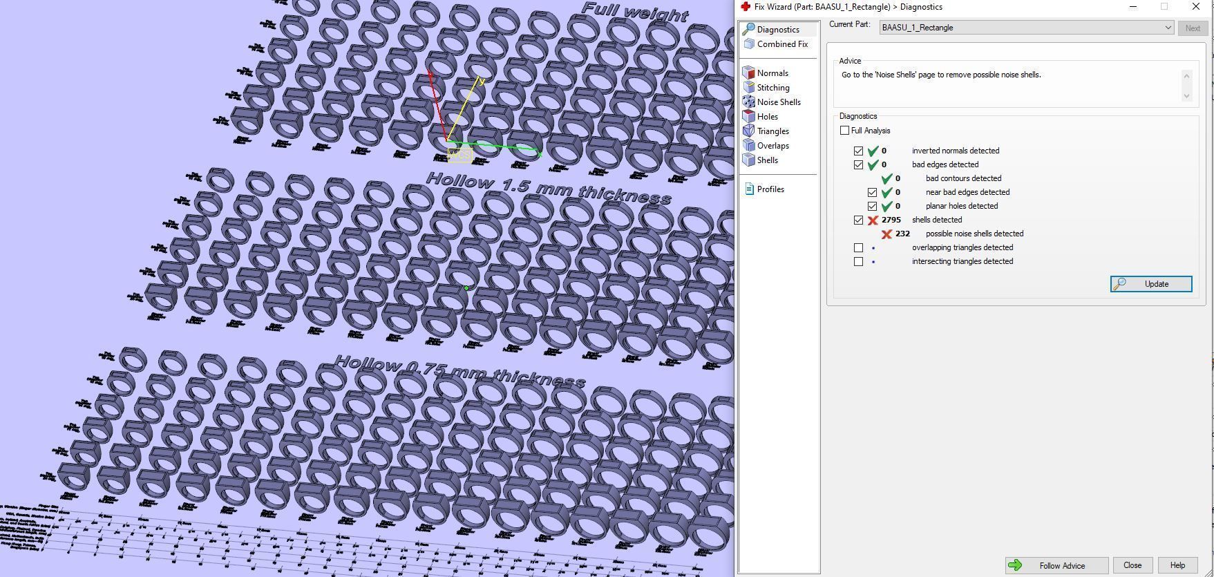Enable overlapping triangles detection checkbox
Viewport: 1214px width, 577px height.
coord(858,247)
